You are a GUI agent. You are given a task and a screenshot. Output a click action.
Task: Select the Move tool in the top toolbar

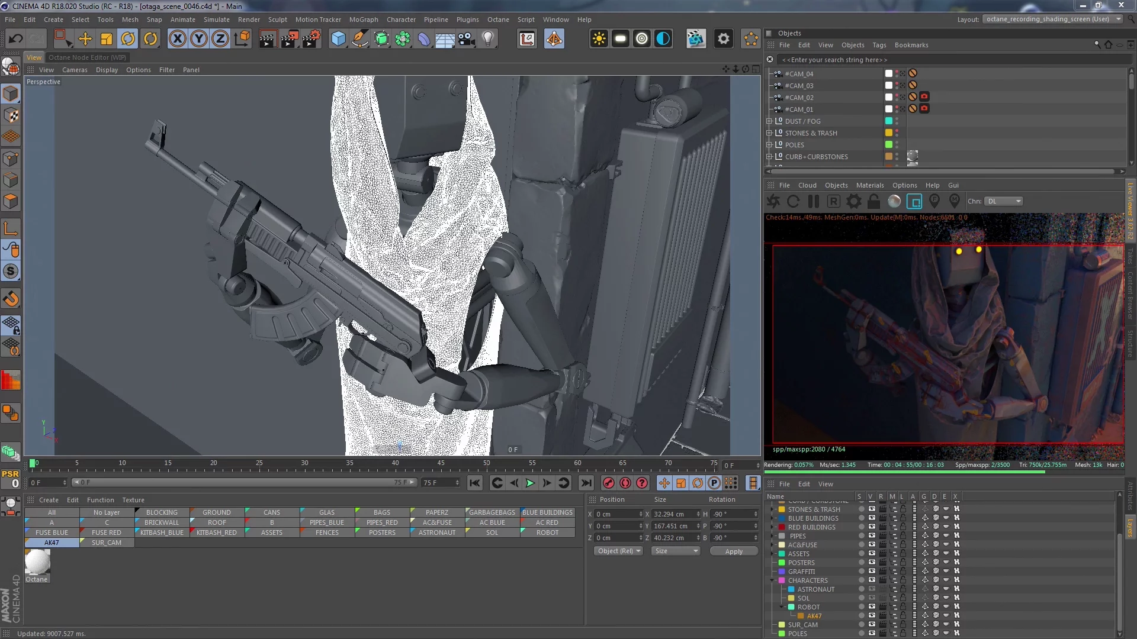tap(85, 38)
